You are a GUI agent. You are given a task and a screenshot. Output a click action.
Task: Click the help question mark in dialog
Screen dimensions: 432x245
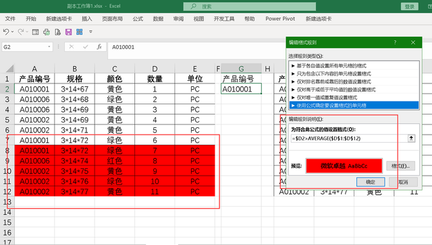[x=395, y=42]
